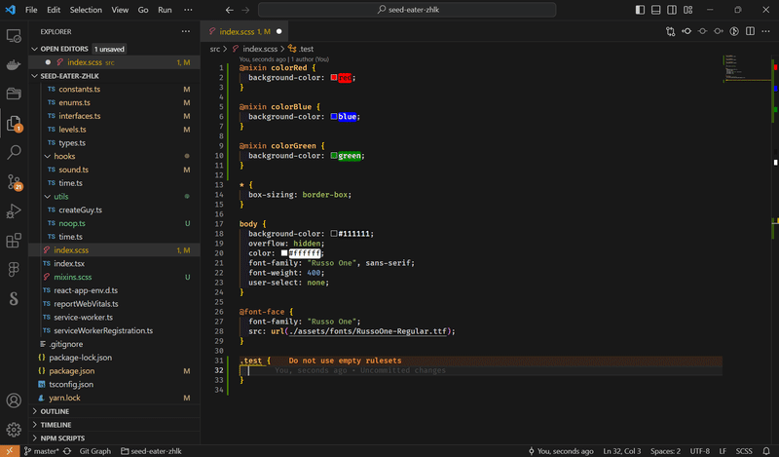Go forward with navigation arrow

coord(245,10)
